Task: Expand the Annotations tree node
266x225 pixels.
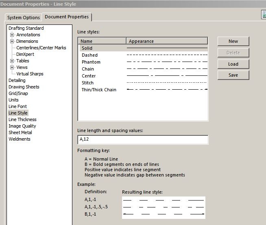Action: [12, 35]
